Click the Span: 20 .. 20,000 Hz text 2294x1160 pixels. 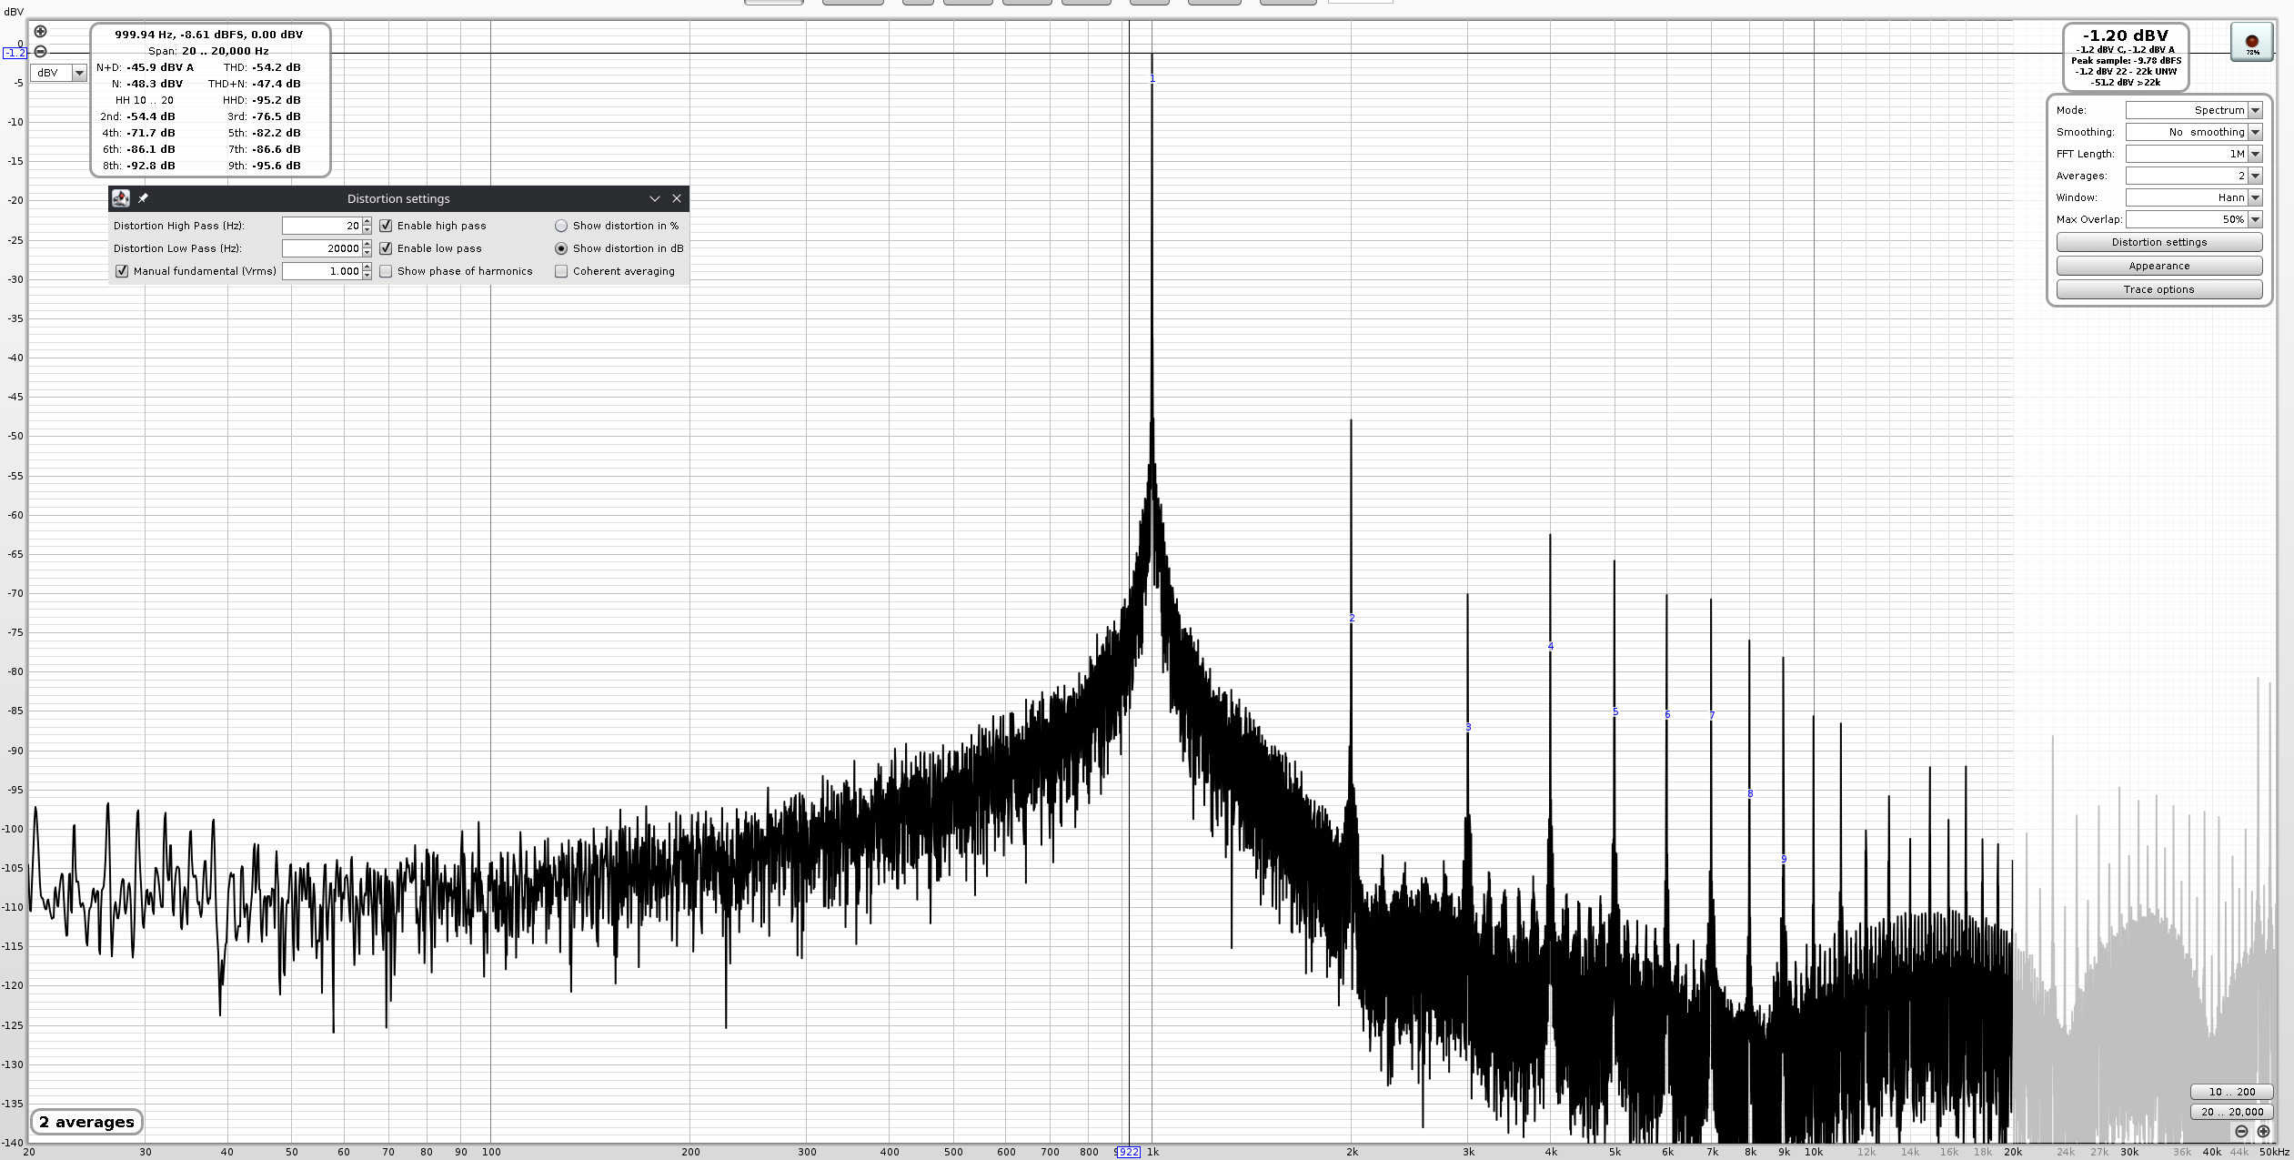click(x=208, y=51)
